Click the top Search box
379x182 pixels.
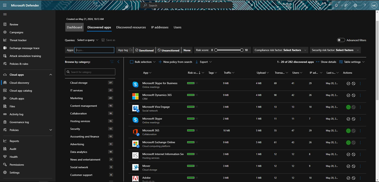[x=187, y=5]
